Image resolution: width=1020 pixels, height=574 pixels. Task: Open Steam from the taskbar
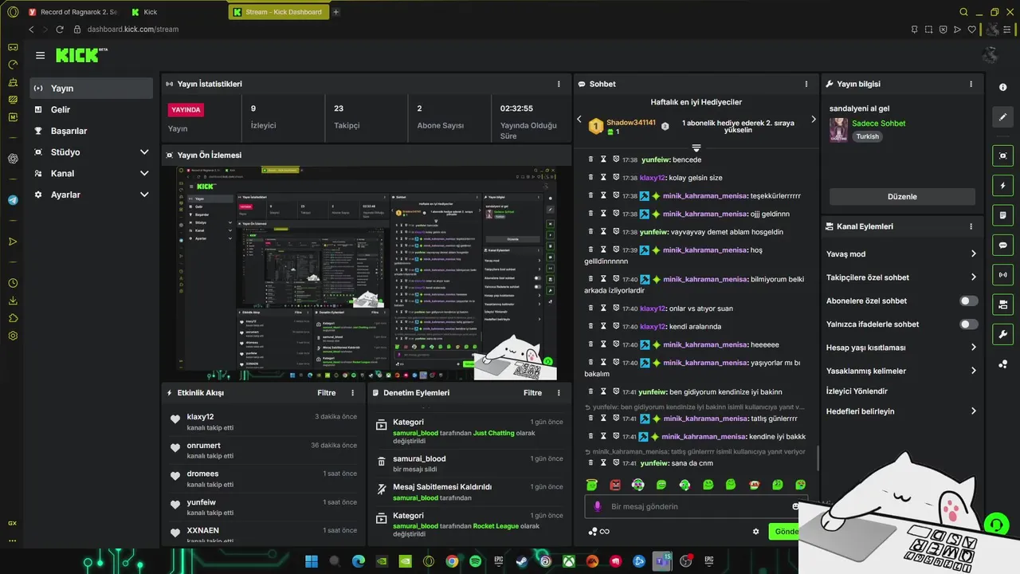pyautogui.click(x=521, y=561)
